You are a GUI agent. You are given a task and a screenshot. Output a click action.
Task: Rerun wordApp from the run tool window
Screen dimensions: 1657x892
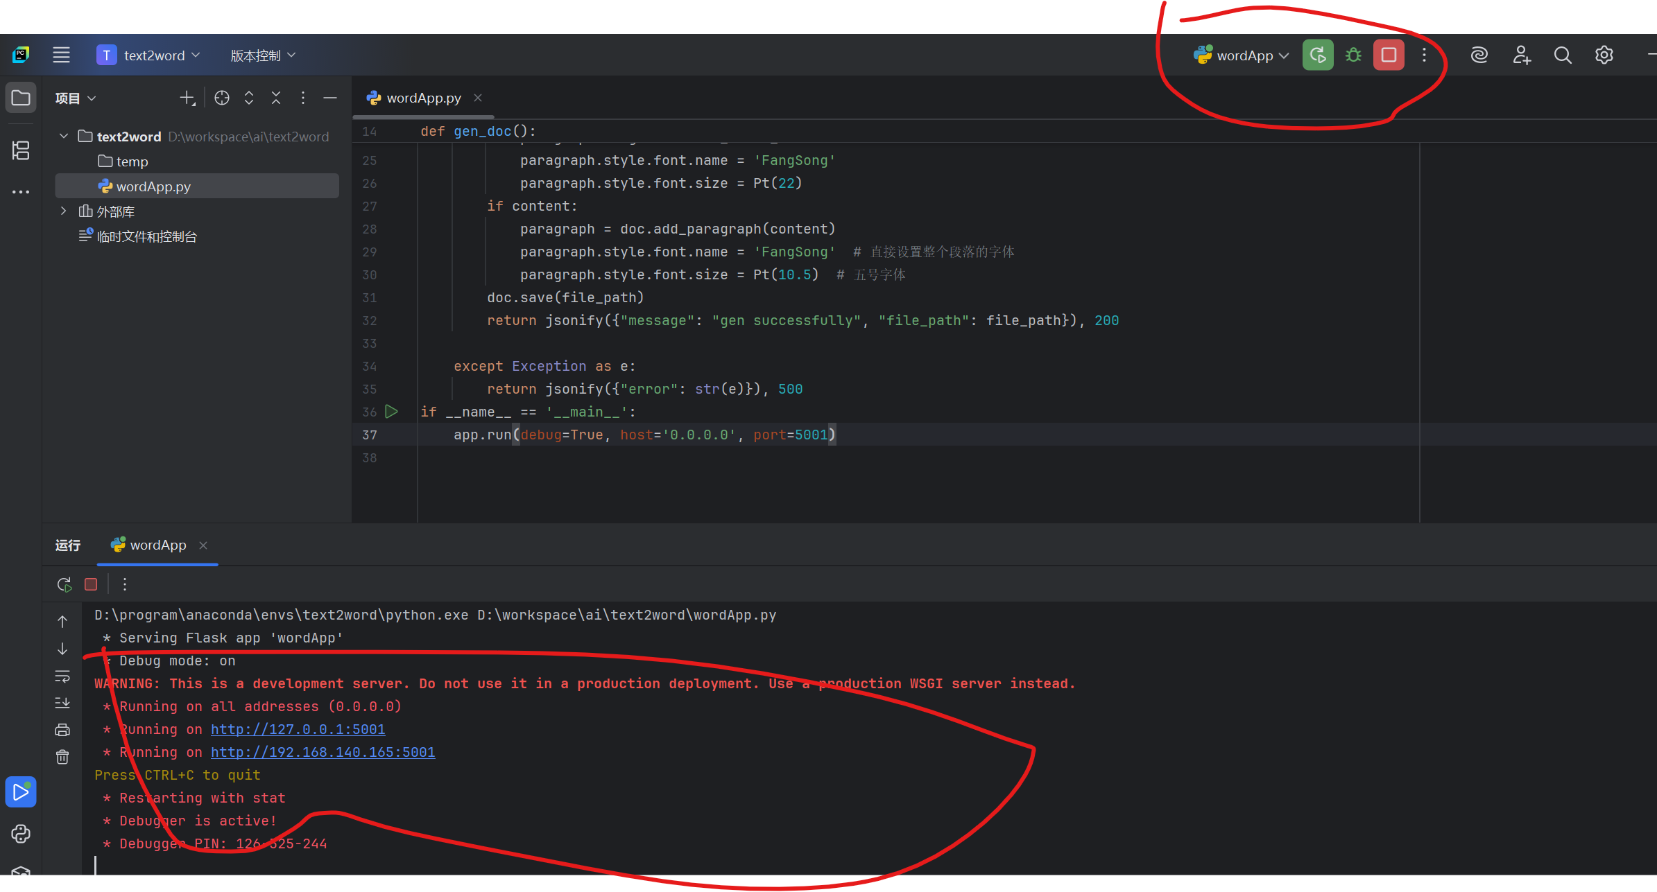63,584
